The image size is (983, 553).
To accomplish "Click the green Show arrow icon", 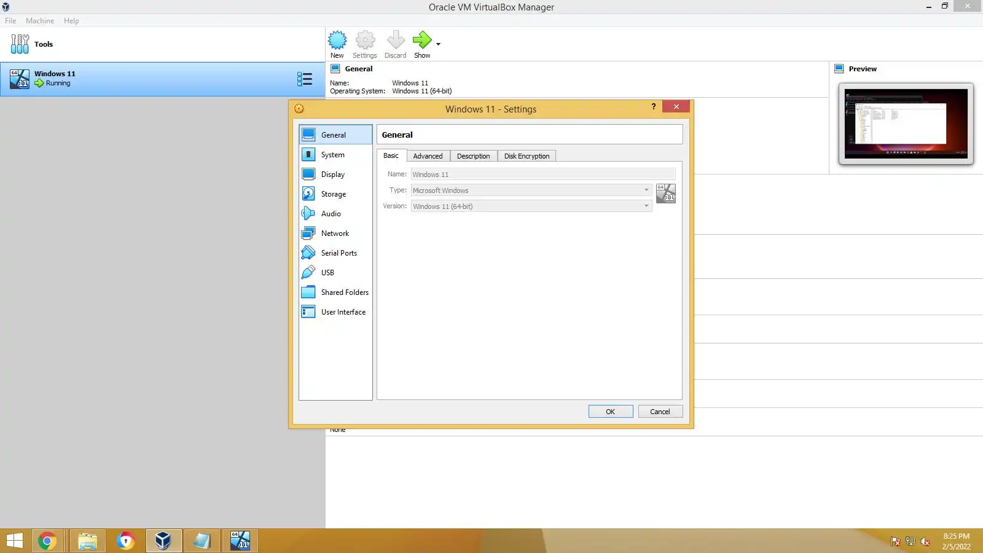I will (x=422, y=41).
